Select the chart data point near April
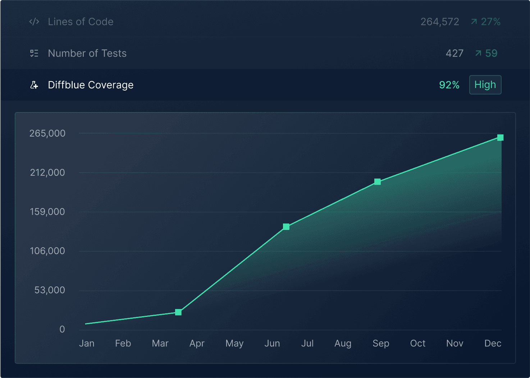This screenshot has width=530, height=378. pyautogui.click(x=178, y=312)
